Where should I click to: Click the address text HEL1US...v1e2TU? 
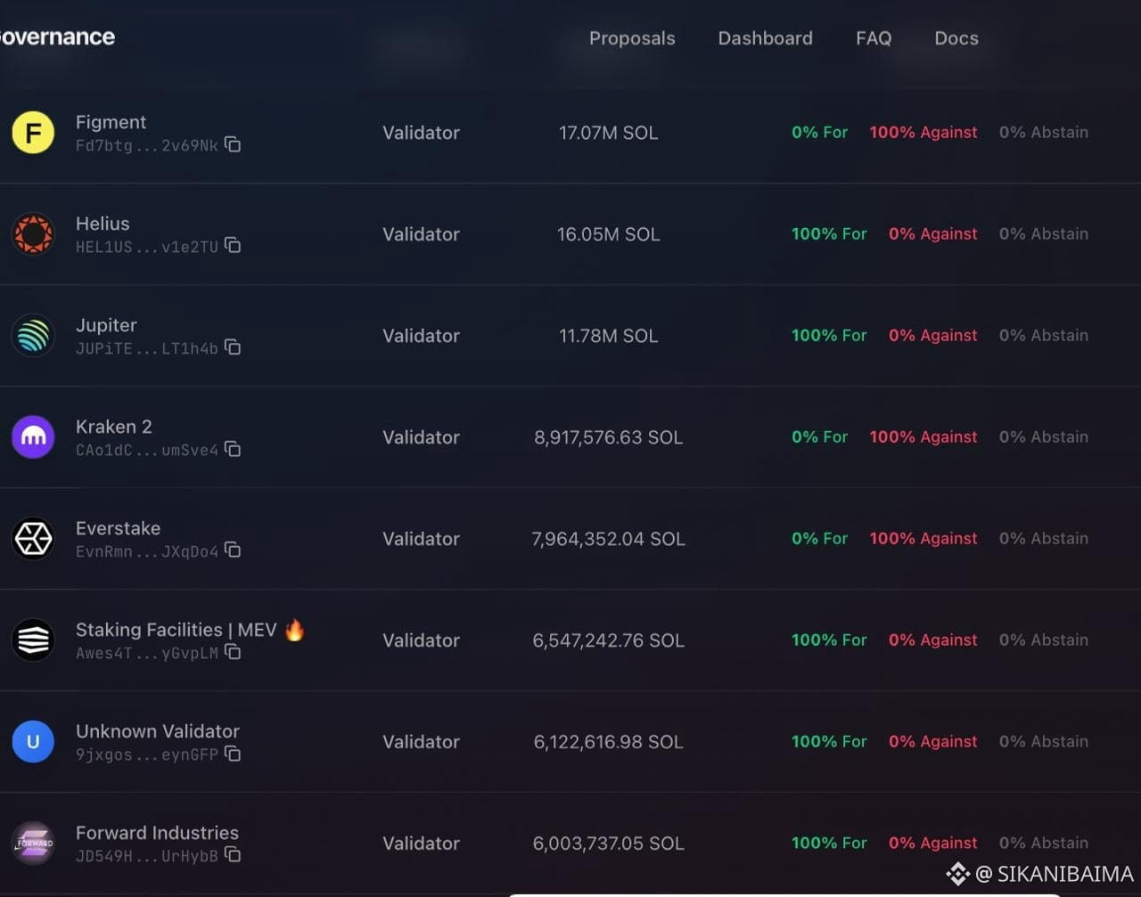147,247
